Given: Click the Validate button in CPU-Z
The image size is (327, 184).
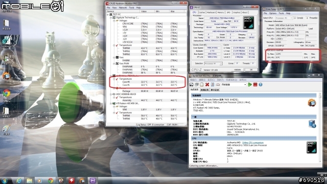Looking at the screenshot, I should tap(238, 70).
